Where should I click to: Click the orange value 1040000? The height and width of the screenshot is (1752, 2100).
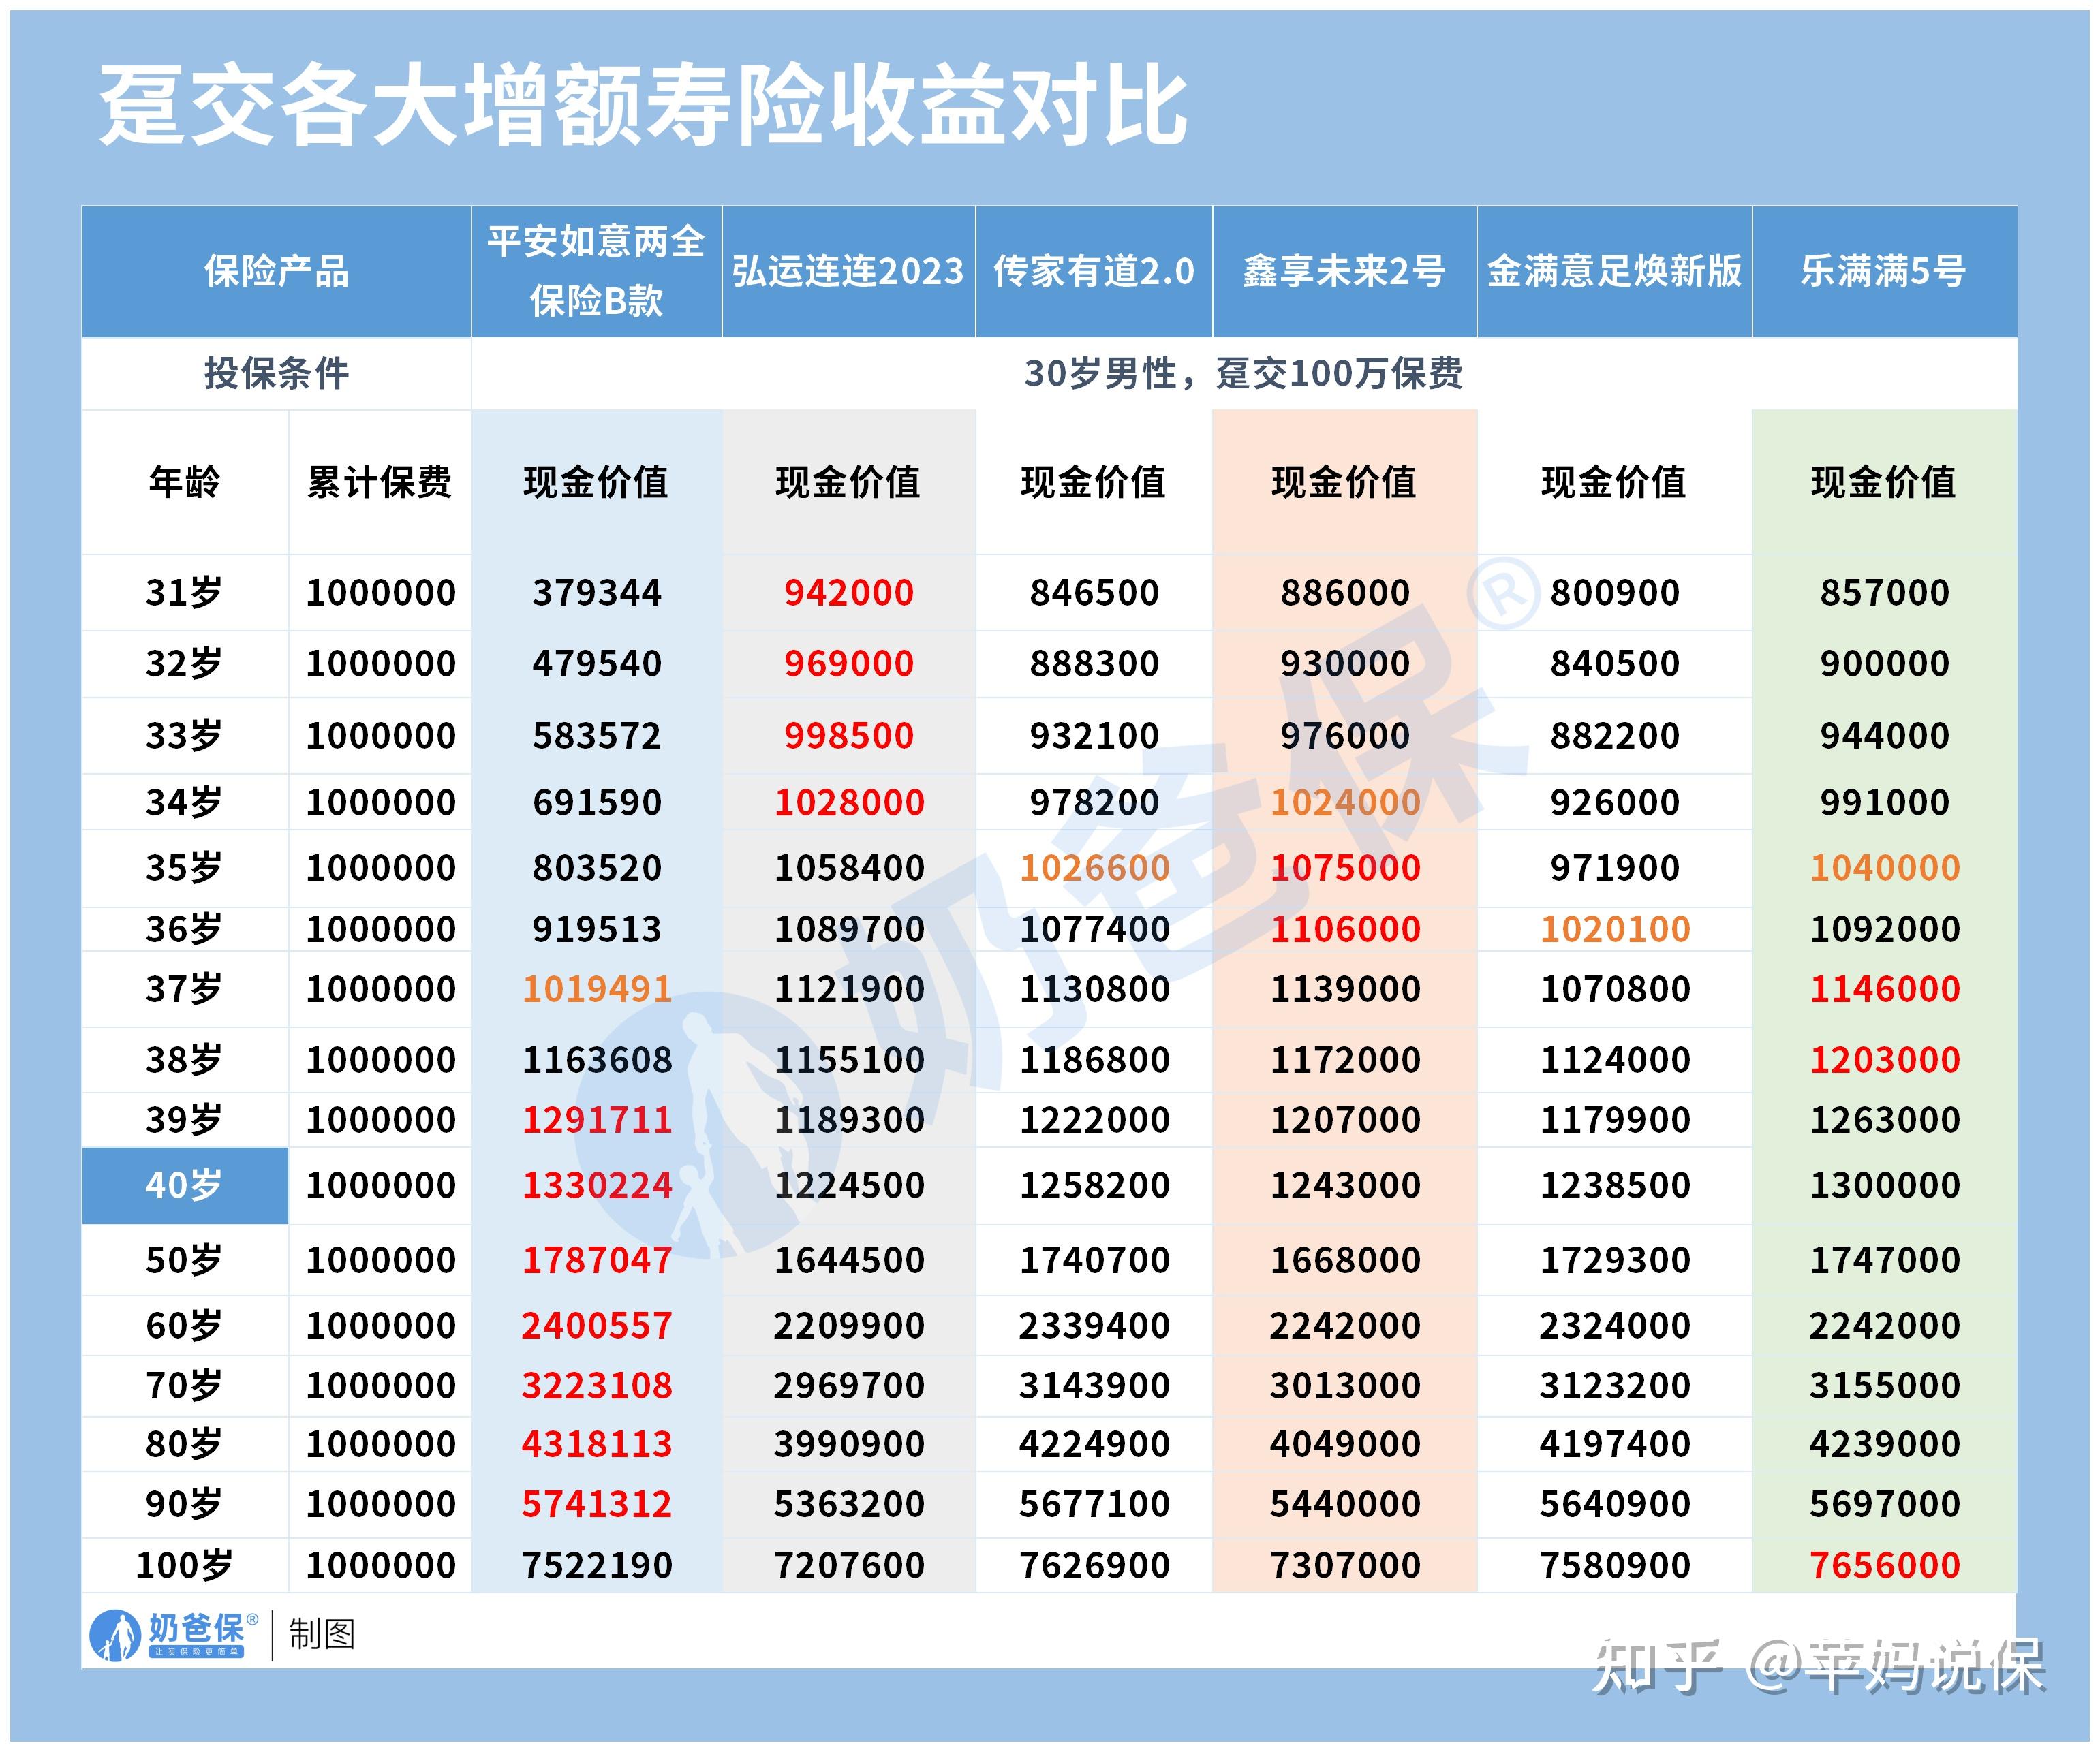1885,868
